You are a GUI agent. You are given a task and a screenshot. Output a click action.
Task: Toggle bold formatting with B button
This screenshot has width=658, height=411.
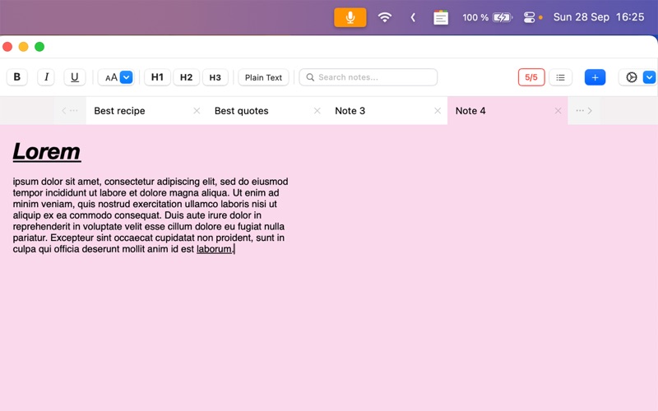coord(16,77)
